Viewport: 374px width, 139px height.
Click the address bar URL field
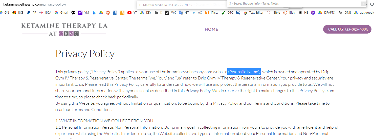click(68, 5)
